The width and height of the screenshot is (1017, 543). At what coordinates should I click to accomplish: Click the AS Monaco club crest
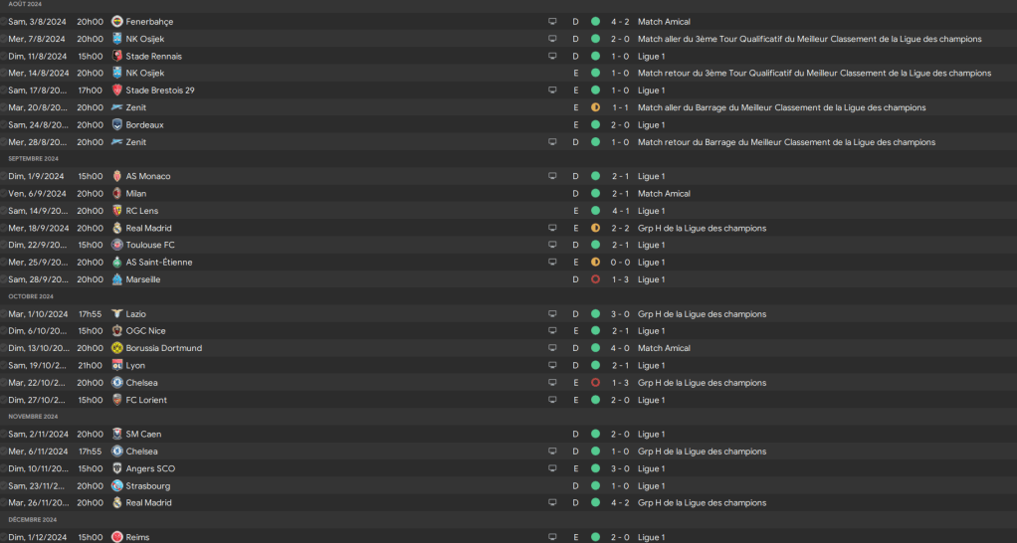point(117,177)
